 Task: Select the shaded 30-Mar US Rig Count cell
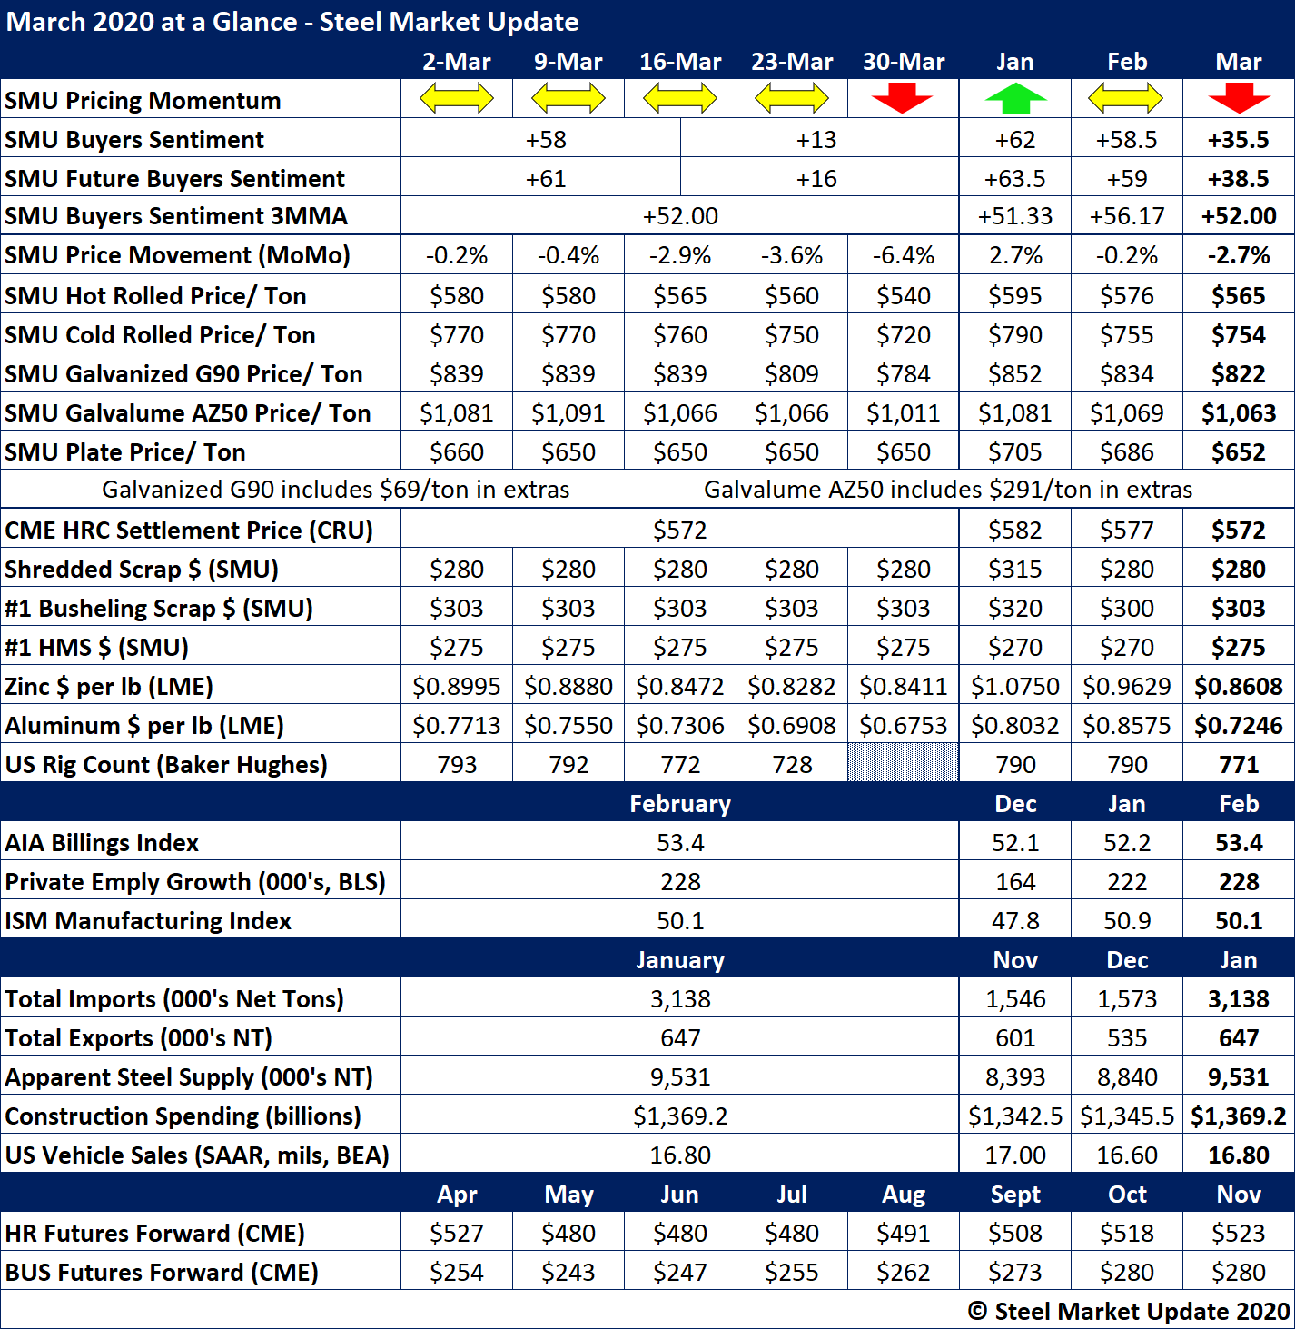[903, 763]
